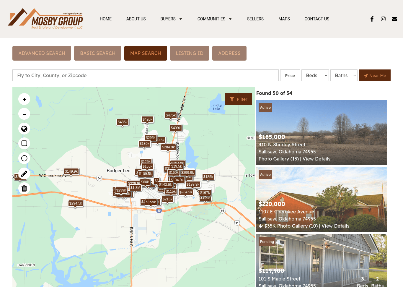Visit the Instagram page
Screen dimensions: 403x287
pyautogui.click(x=383, y=19)
